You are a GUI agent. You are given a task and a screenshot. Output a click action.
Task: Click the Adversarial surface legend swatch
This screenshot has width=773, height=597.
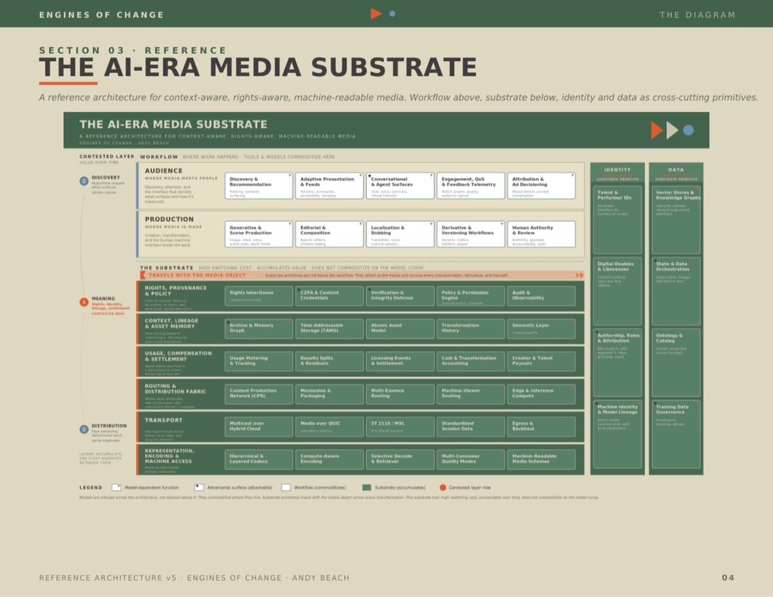click(x=199, y=488)
